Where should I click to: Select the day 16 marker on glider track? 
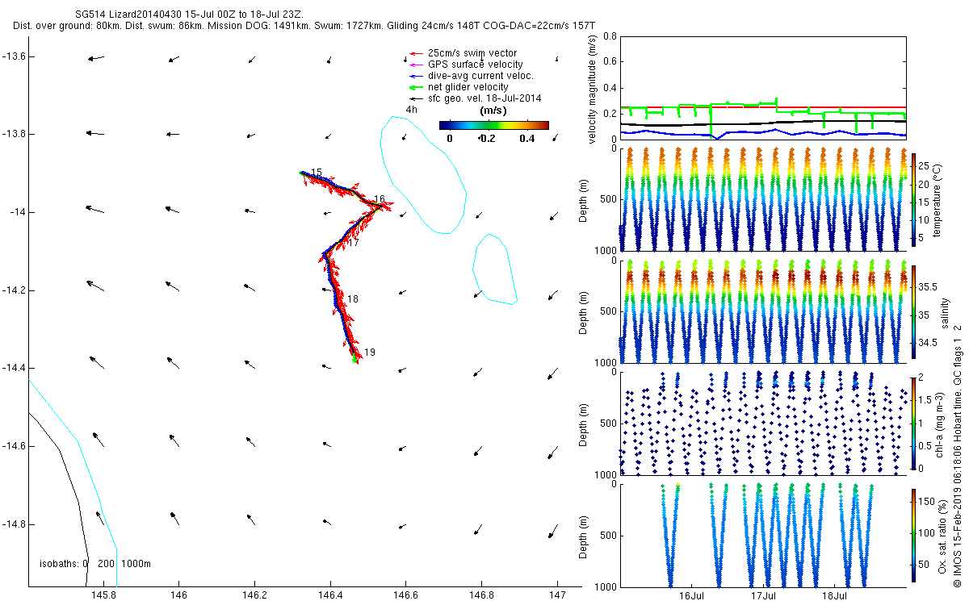pyautogui.click(x=379, y=199)
